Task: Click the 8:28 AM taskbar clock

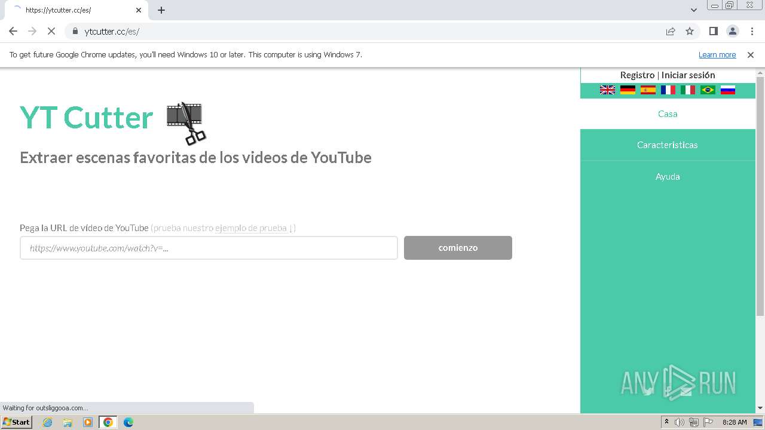Action: pos(735,422)
